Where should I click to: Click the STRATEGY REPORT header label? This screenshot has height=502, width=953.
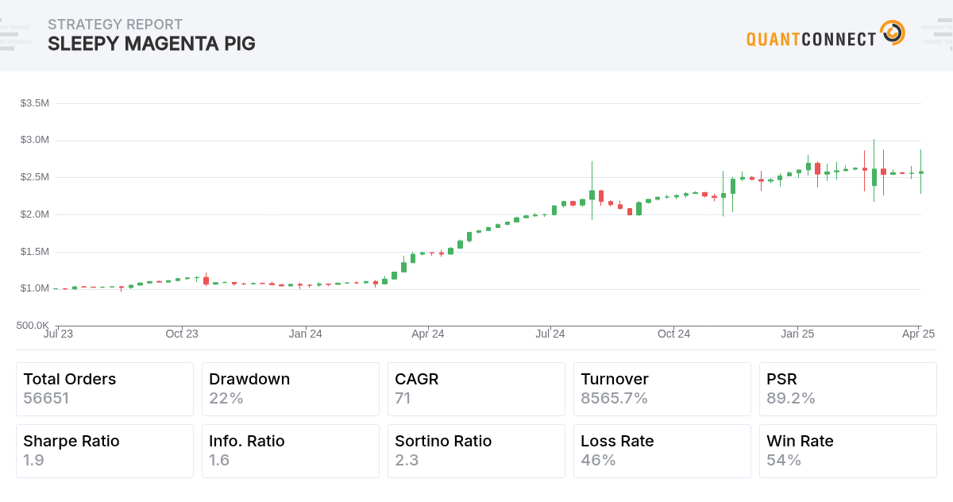tap(114, 25)
